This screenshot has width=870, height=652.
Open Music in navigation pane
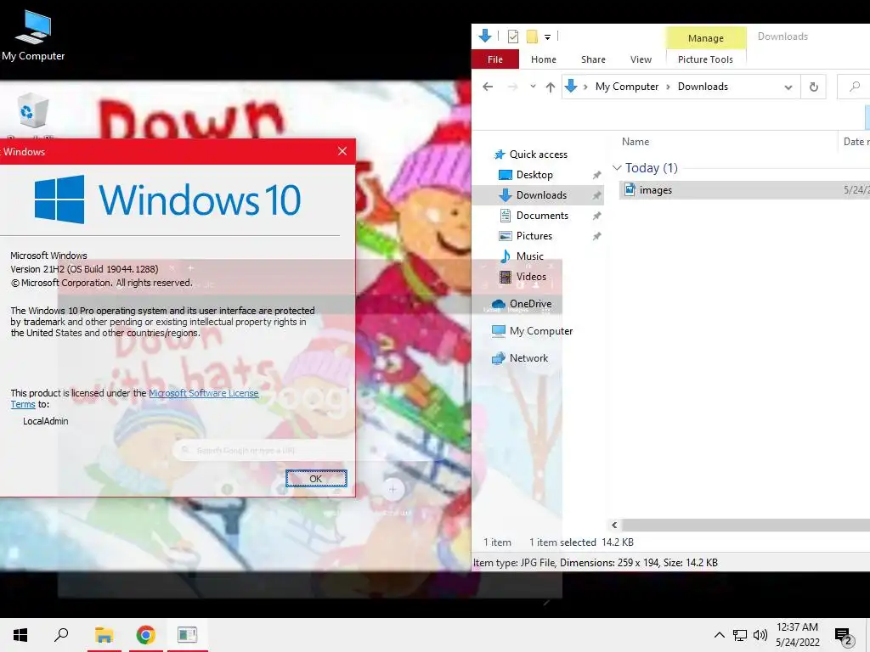pyautogui.click(x=530, y=256)
